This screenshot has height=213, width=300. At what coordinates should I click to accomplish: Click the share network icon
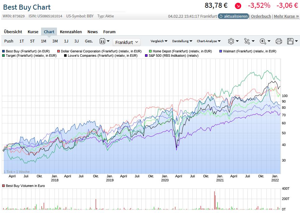(247, 41)
